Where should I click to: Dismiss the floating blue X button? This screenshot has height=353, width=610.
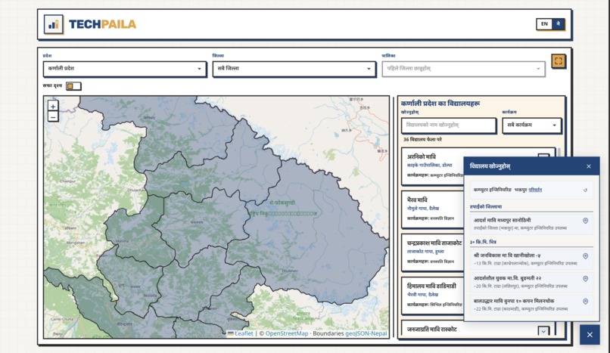[x=590, y=334]
